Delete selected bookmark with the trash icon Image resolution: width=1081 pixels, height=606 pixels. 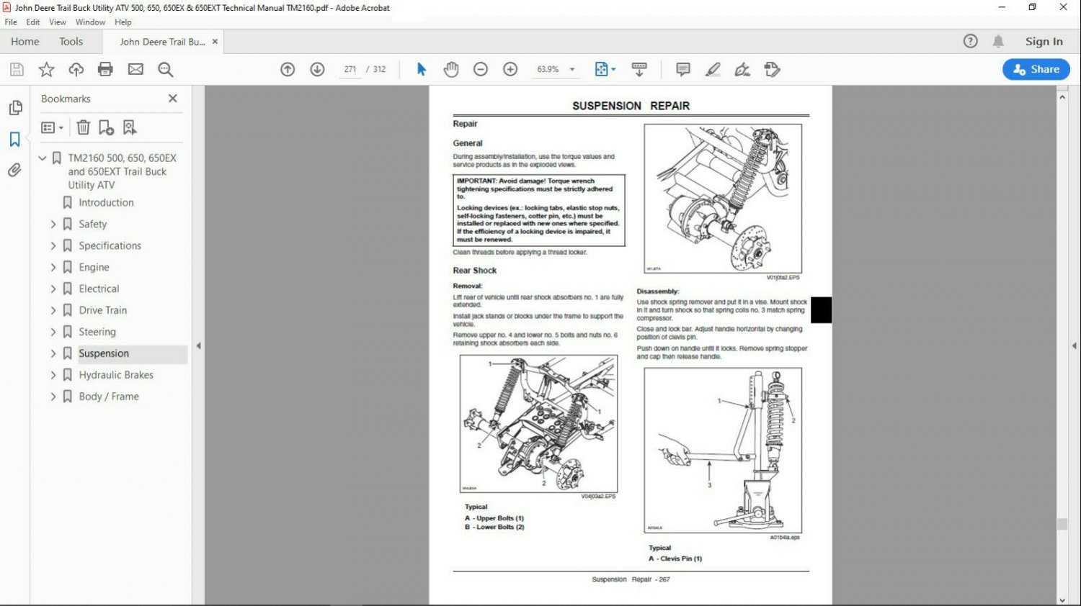84,127
